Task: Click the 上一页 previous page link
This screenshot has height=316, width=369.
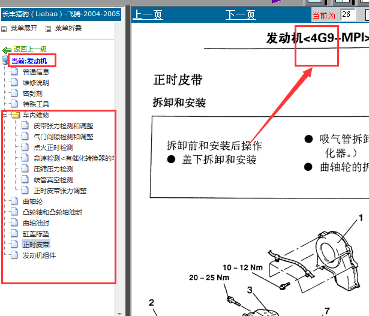Action: coord(148,15)
